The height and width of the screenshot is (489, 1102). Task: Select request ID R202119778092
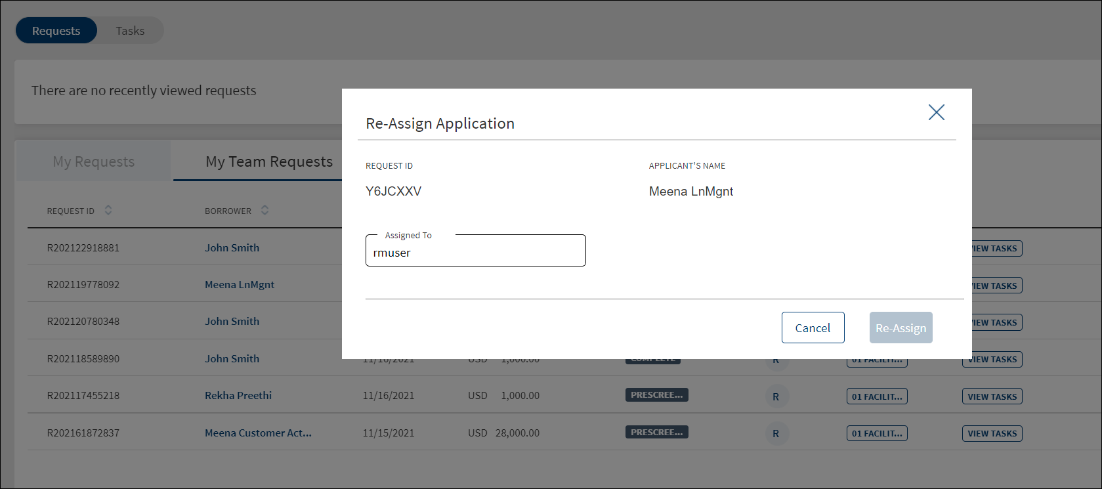click(83, 285)
